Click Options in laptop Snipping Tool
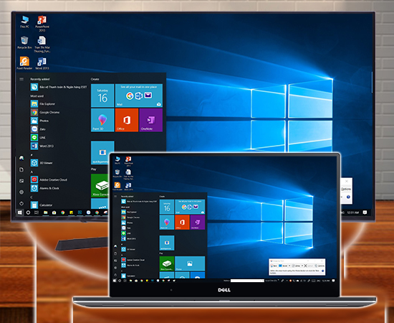This screenshot has width=394, height=323. coord(320,266)
